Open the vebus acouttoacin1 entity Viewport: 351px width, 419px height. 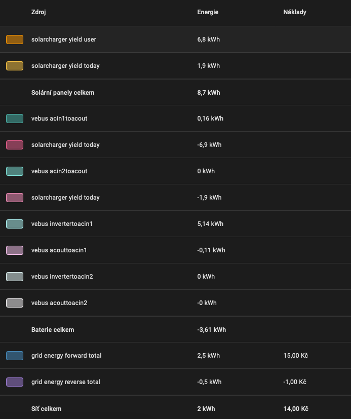[59, 250]
